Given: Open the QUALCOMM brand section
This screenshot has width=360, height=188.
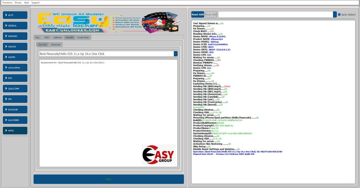Looking at the screenshot, I should click(15, 89).
